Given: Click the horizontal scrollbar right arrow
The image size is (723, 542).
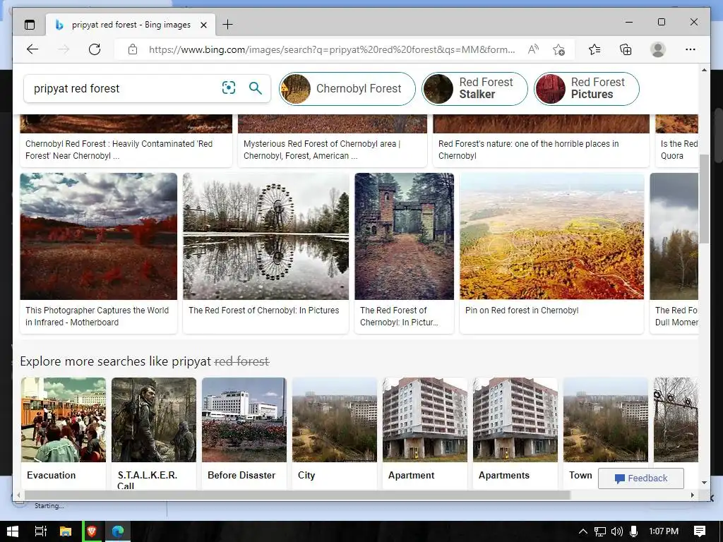Looking at the screenshot, I should pyautogui.click(x=693, y=495).
